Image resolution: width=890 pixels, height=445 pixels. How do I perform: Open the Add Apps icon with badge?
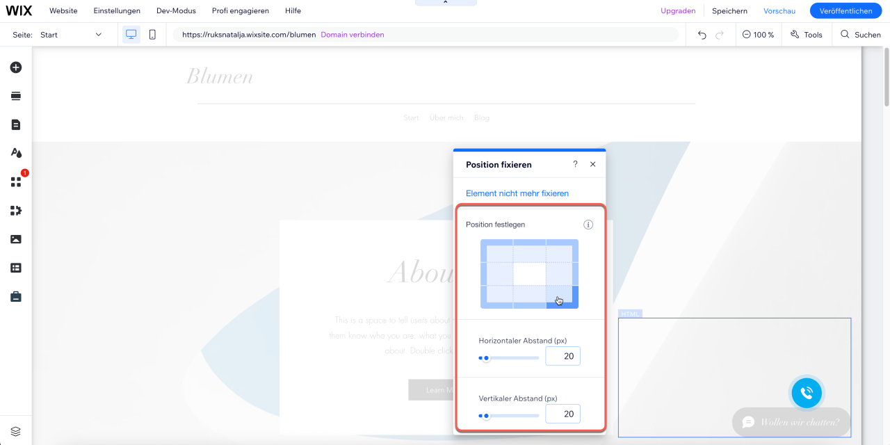16,181
